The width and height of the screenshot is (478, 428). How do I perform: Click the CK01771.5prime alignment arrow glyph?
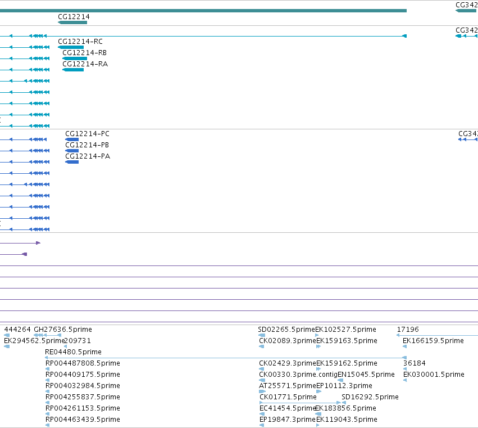(x=301, y=403)
